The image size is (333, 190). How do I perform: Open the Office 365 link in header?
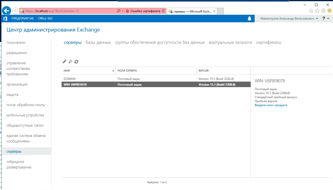(45, 19)
